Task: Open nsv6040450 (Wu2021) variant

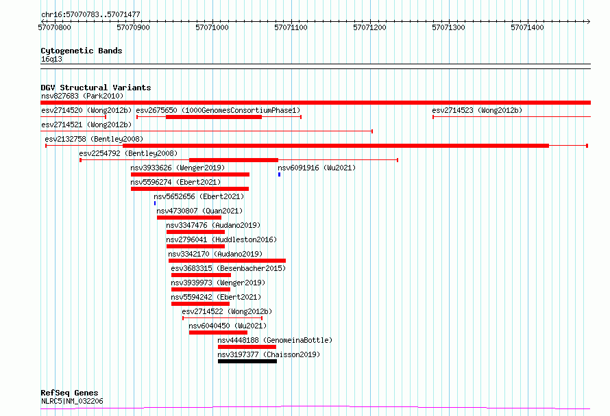Action: pos(228,326)
